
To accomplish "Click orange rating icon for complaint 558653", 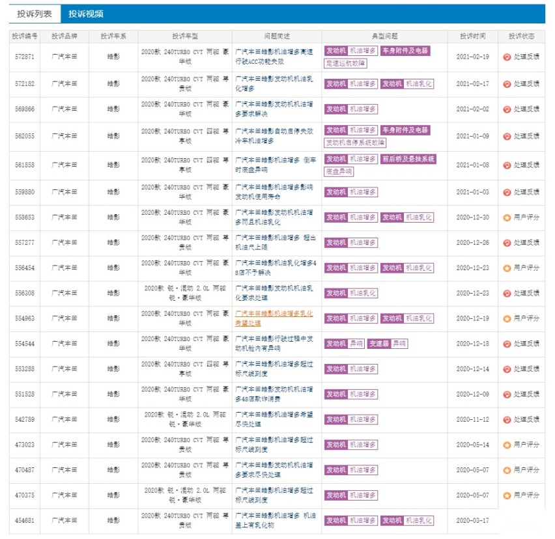I will pyautogui.click(x=507, y=217).
